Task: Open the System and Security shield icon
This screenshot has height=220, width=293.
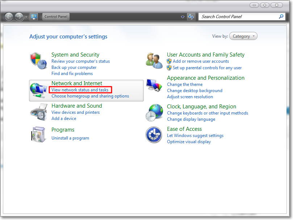Action: click(x=38, y=61)
